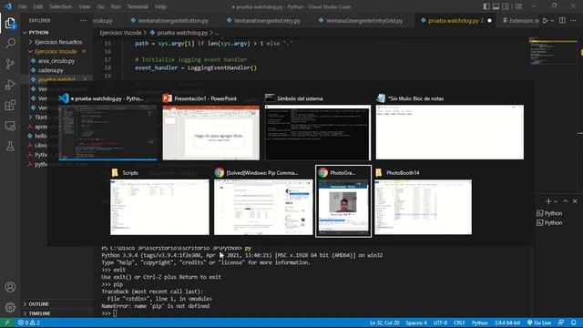Viewport: 583px width, 328px height.
Task: Open the File menu
Action: click(x=22, y=6)
